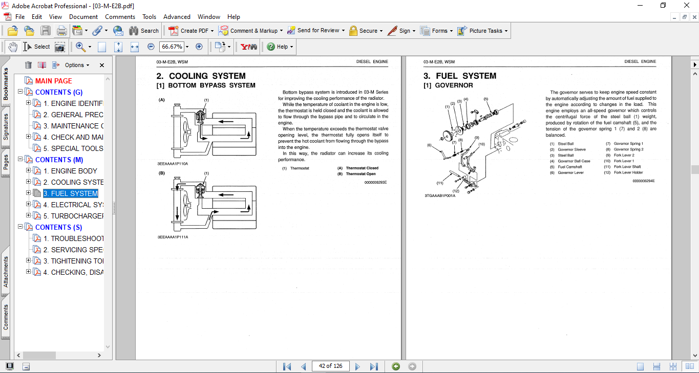Switch to Single Page layout view

[640, 366]
